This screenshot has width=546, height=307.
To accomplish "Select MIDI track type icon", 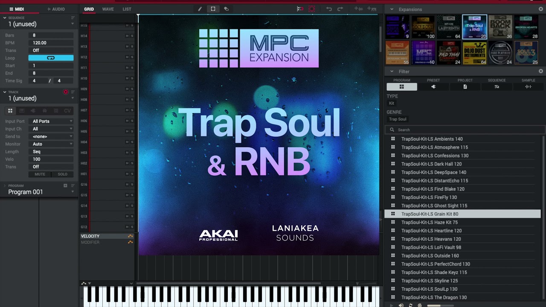I will pyautogui.click(x=44, y=111).
